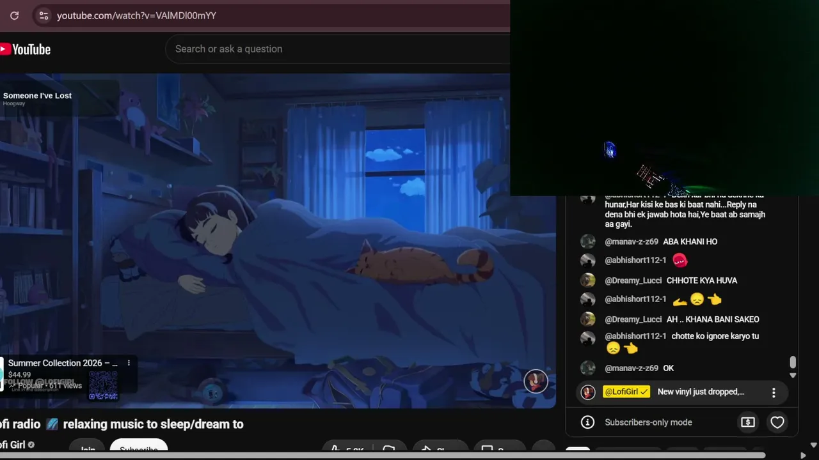Click username @manav-z-z69 beside ABA KHANI HO
The image size is (819, 460).
[632, 241]
